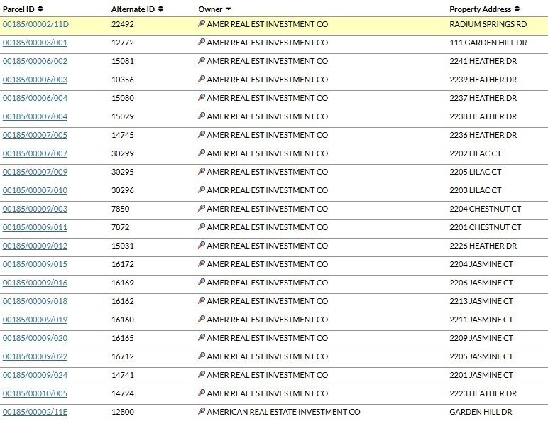Click magnifier icon in 2205 Jasmine Ct row
548x441 pixels.
pyautogui.click(x=202, y=356)
